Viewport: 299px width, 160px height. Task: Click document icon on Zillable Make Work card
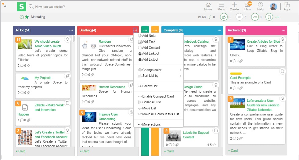tap(67, 103)
